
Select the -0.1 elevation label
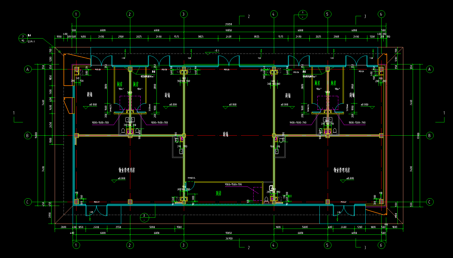pos(217,51)
